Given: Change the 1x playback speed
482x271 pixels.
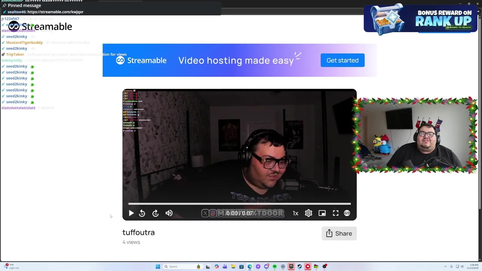Looking at the screenshot, I should [296, 213].
